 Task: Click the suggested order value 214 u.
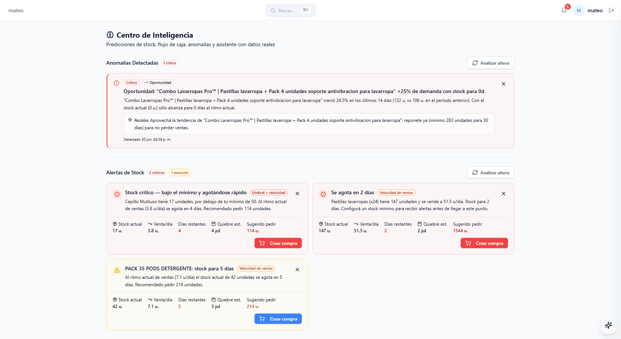[x=253, y=307]
